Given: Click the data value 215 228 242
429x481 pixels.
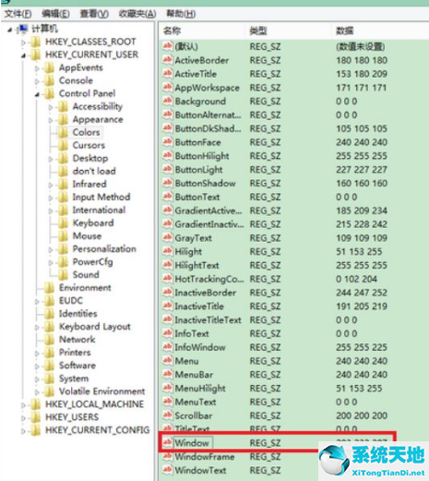Looking at the screenshot, I should pyautogui.click(x=362, y=224).
